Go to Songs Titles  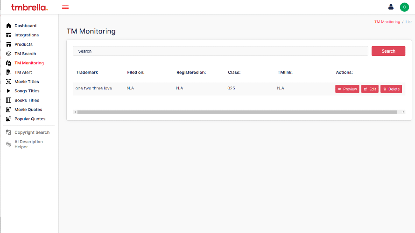27,91
